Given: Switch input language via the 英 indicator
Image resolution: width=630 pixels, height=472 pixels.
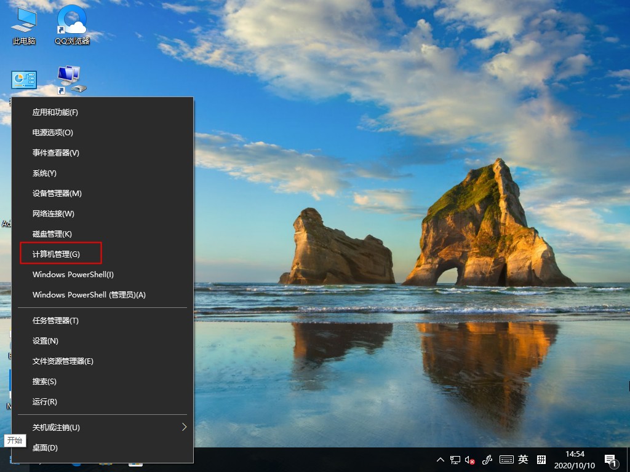Looking at the screenshot, I should [522, 459].
